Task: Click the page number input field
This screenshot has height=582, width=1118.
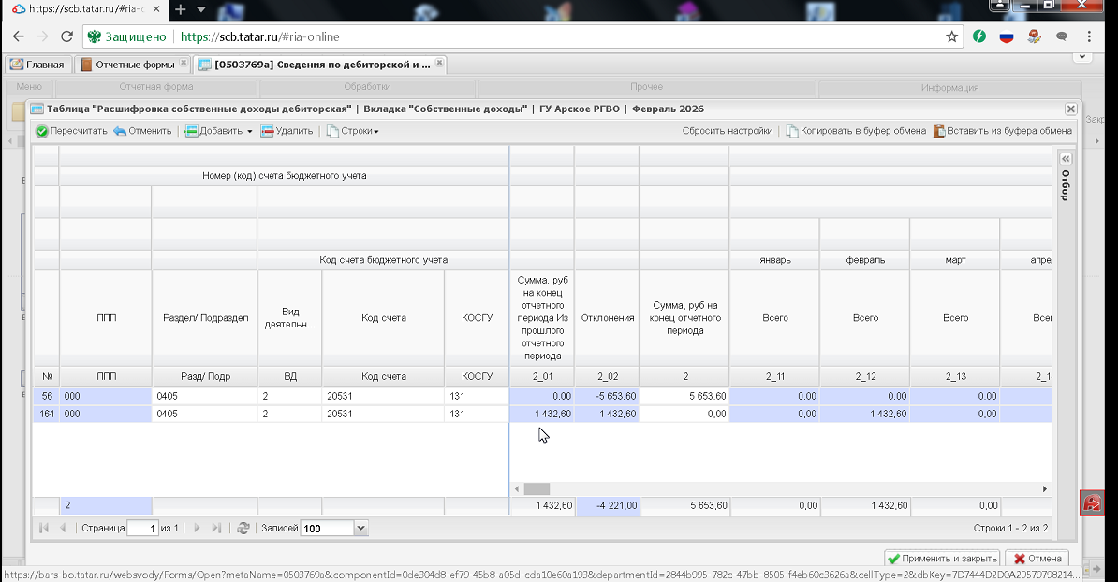Action: click(142, 528)
